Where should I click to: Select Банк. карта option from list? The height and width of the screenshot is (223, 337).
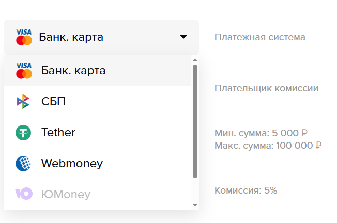[73, 71]
